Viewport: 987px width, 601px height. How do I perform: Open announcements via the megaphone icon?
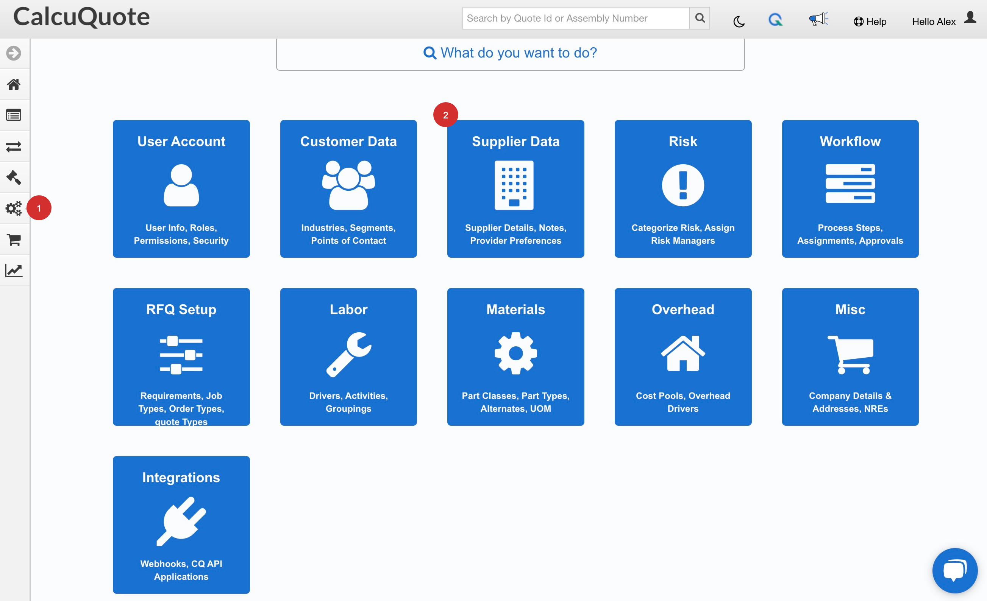(x=818, y=19)
